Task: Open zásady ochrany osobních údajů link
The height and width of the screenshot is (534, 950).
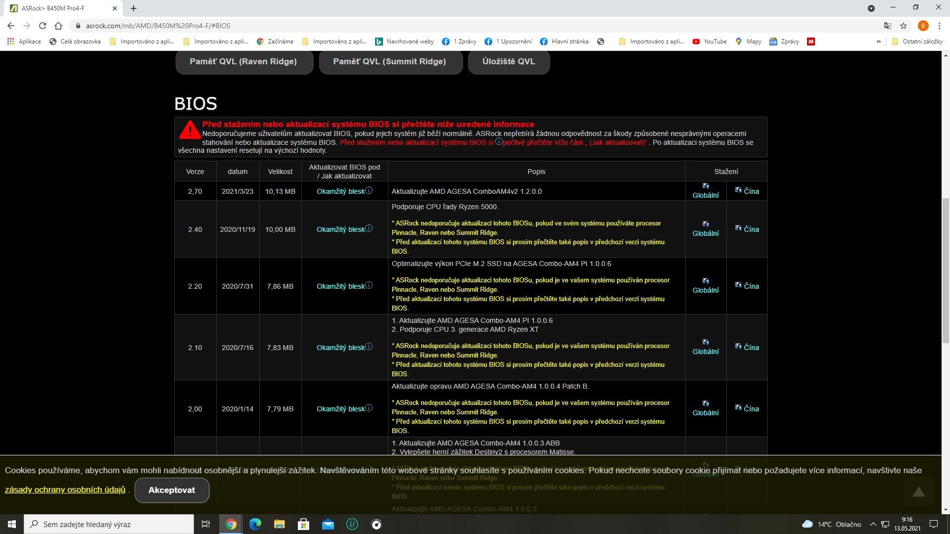Action: point(65,489)
